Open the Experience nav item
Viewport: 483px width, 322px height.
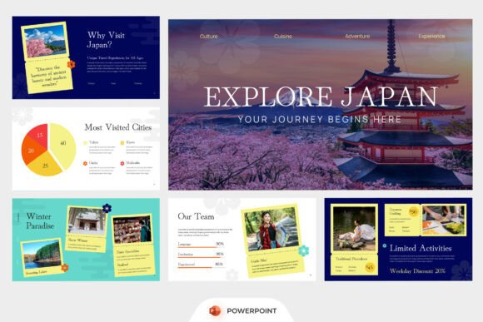(431, 37)
